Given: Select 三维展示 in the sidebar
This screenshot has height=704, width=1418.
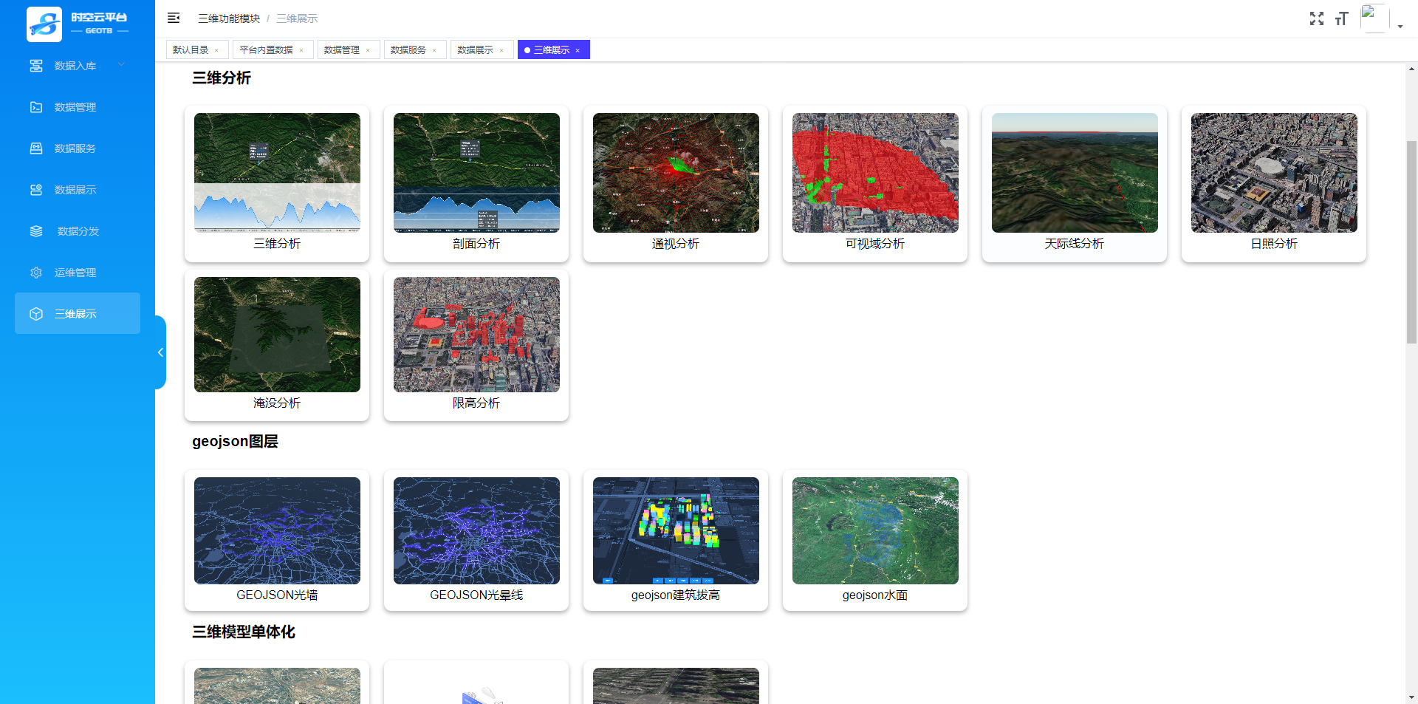Looking at the screenshot, I should 77,314.
